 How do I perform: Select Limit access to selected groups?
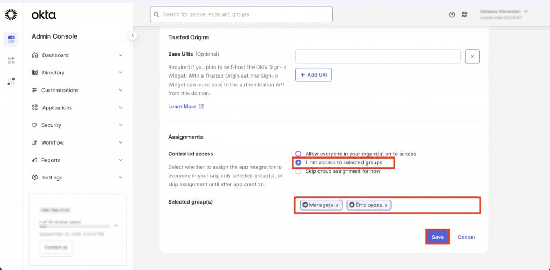(298, 163)
